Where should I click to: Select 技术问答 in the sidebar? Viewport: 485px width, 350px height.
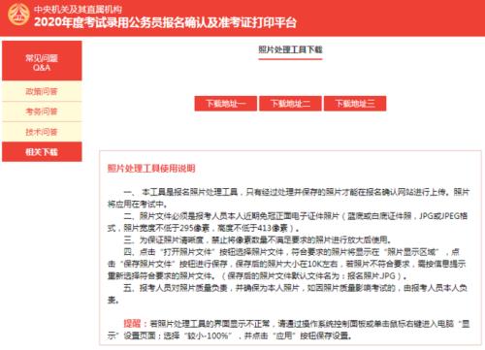[x=42, y=132]
